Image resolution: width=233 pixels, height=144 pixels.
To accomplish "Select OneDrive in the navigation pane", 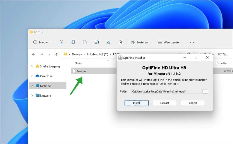I will tap(46, 76).
